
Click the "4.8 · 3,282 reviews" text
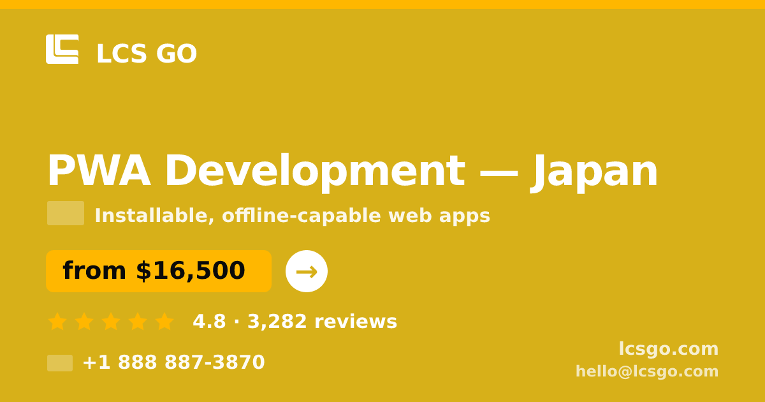pos(295,322)
